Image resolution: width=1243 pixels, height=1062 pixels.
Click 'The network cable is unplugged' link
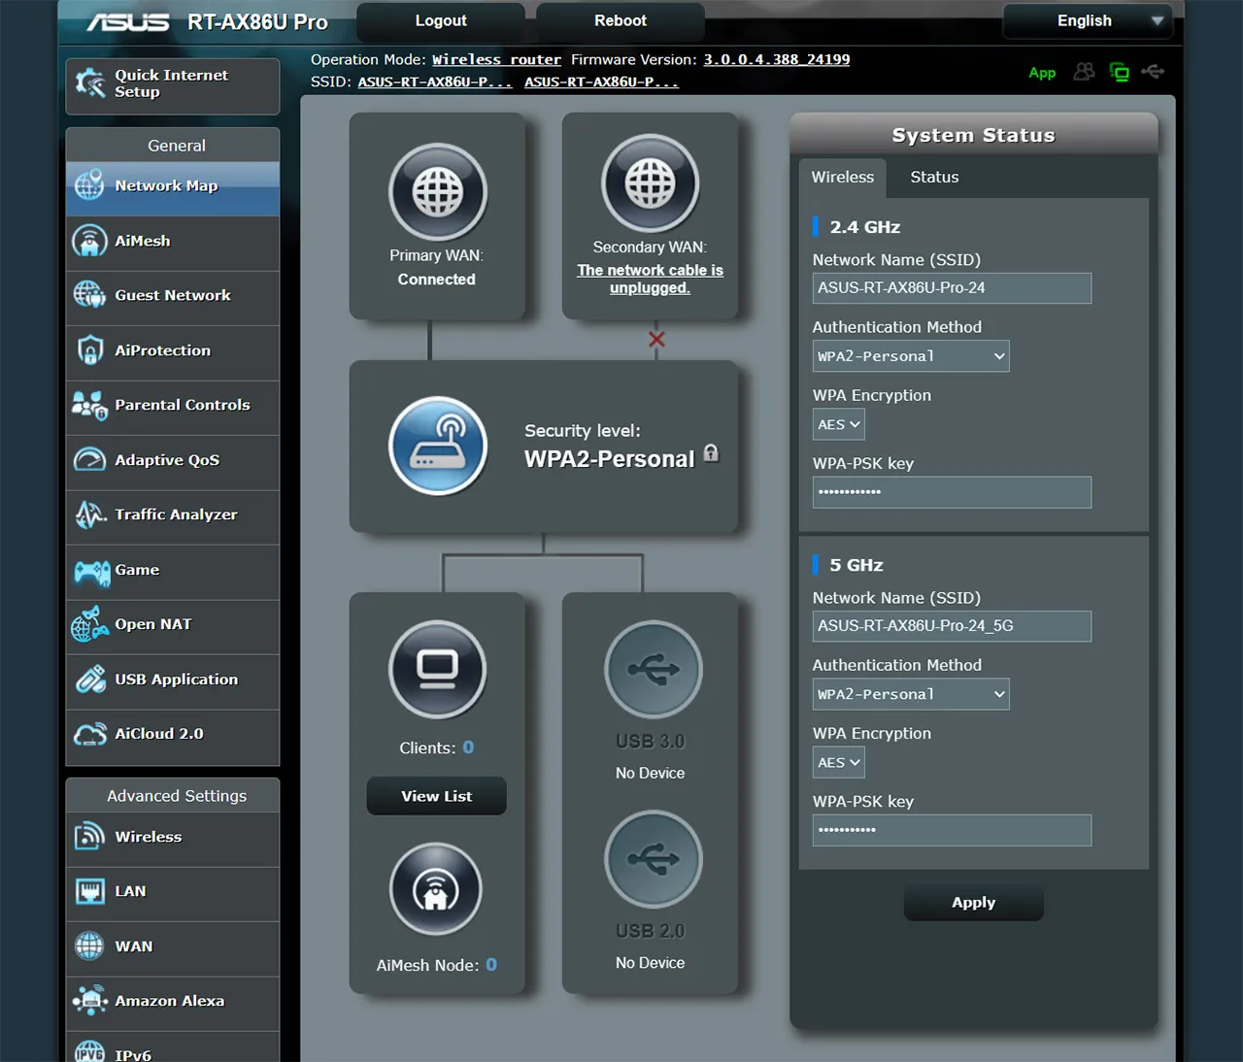(x=650, y=279)
